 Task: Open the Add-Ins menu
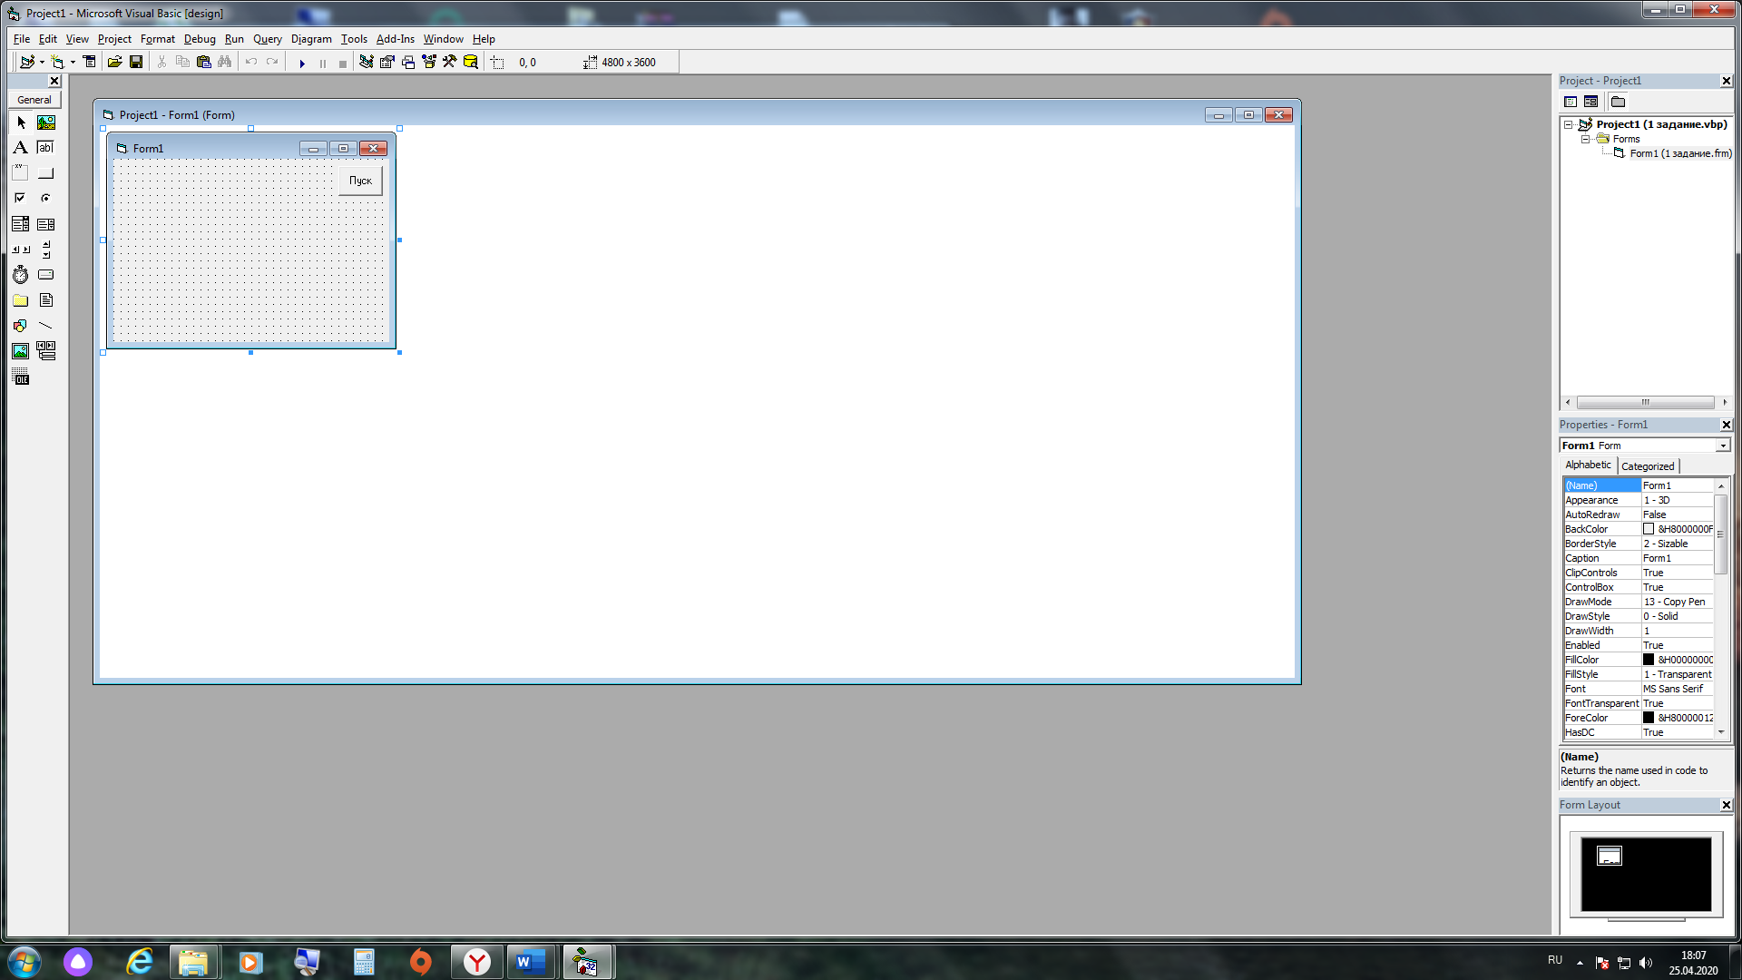(395, 39)
